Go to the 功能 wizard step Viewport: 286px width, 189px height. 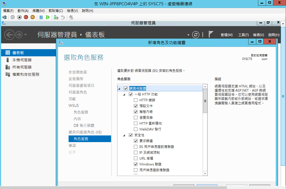pos(72,99)
